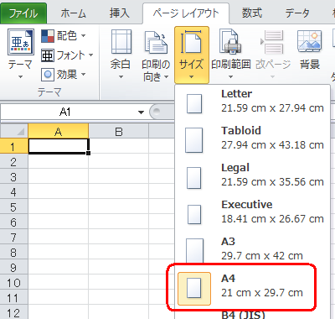This screenshot has height=319, width=335.
Task: Switch to the 挿入 tab
Action: (119, 13)
